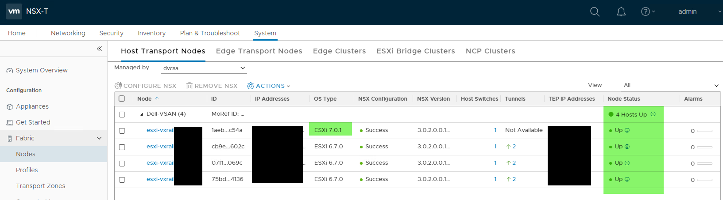Image resolution: width=723 pixels, height=200 pixels.
Task: Open esxi-vxrail link in 1aeb...c54a row
Action: [160, 130]
